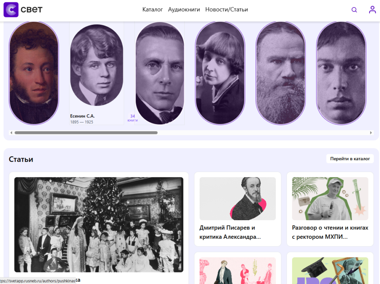Image resolution: width=380 pixels, height=284 pixels.
Task: Click the 34 книги link
Action: [132, 118]
